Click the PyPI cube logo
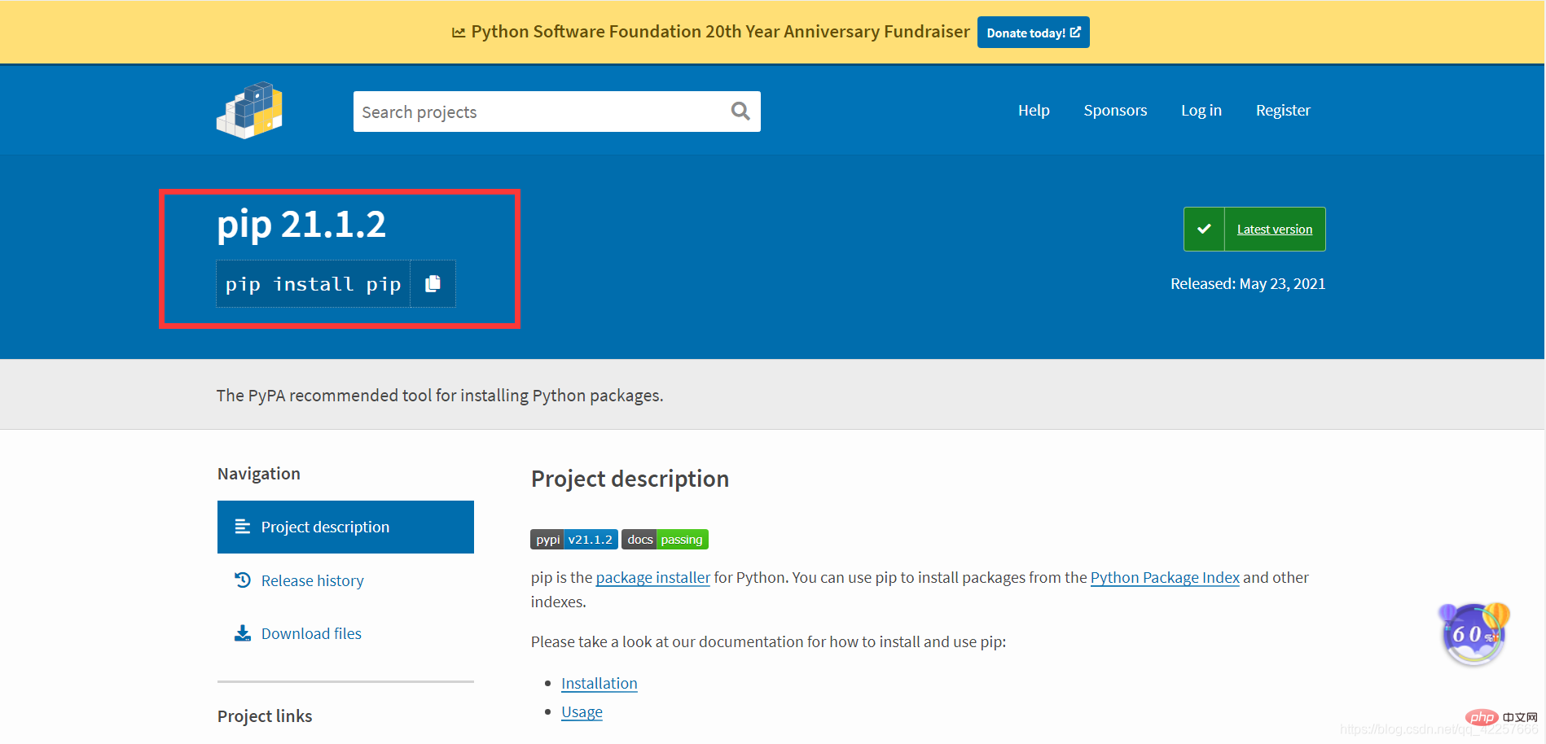 (249, 110)
